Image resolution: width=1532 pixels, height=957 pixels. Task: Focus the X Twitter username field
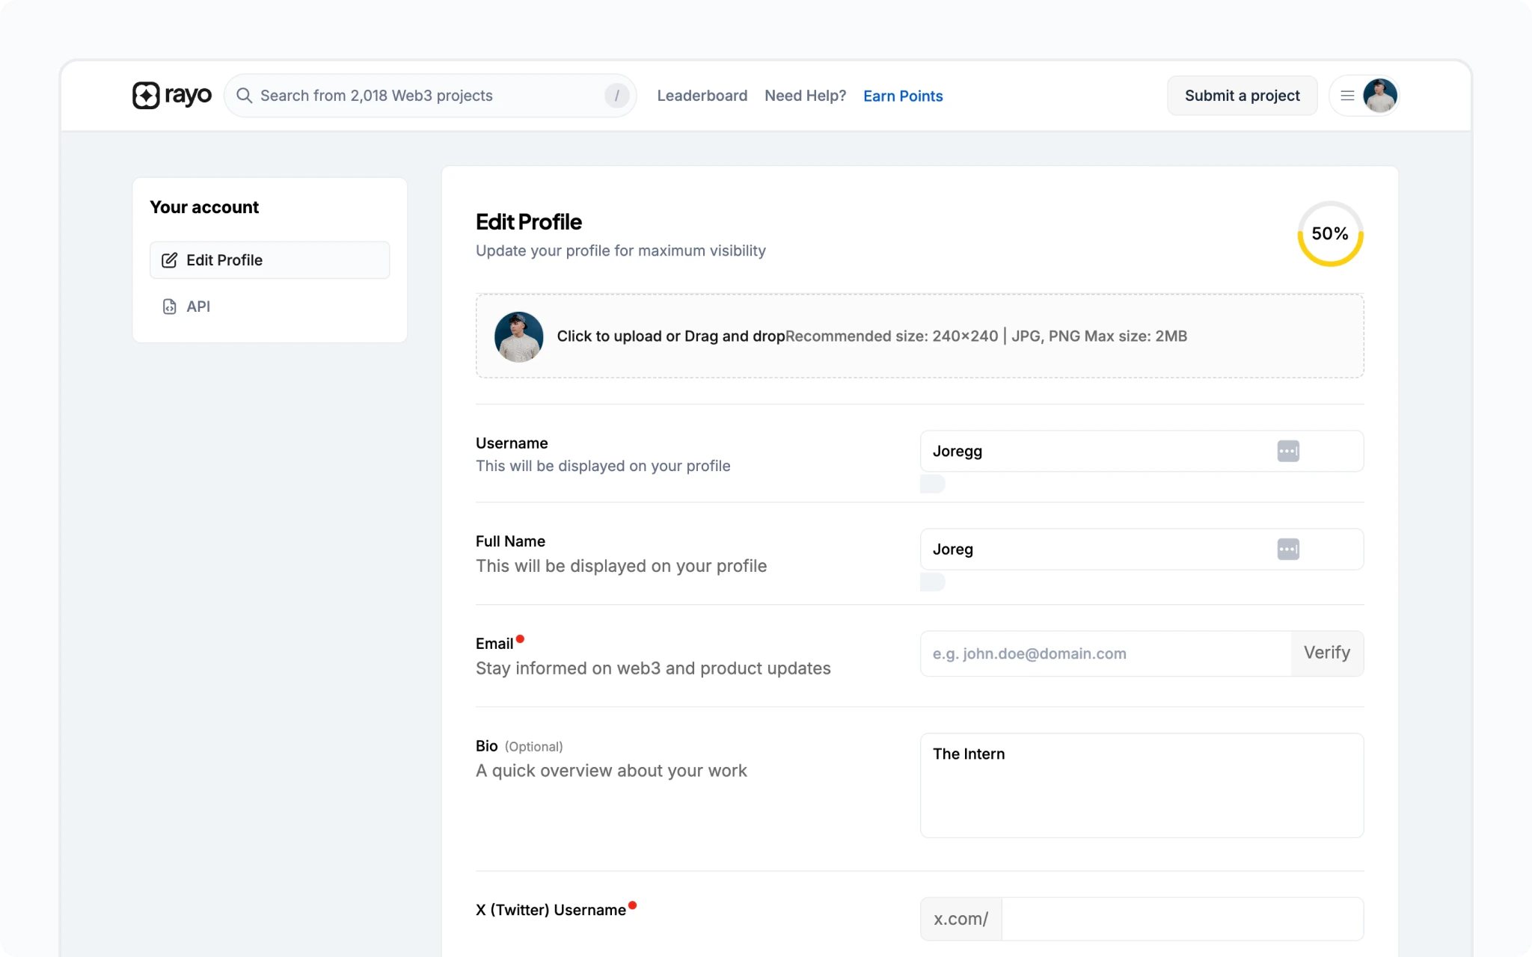[x=1182, y=919]
